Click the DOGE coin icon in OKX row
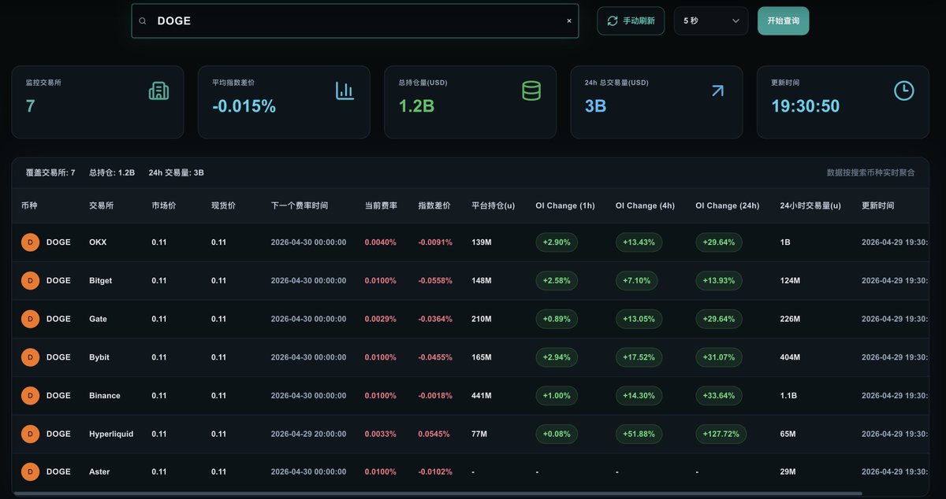The height and width of the screenshot is (499, 946). coord(30,242)
